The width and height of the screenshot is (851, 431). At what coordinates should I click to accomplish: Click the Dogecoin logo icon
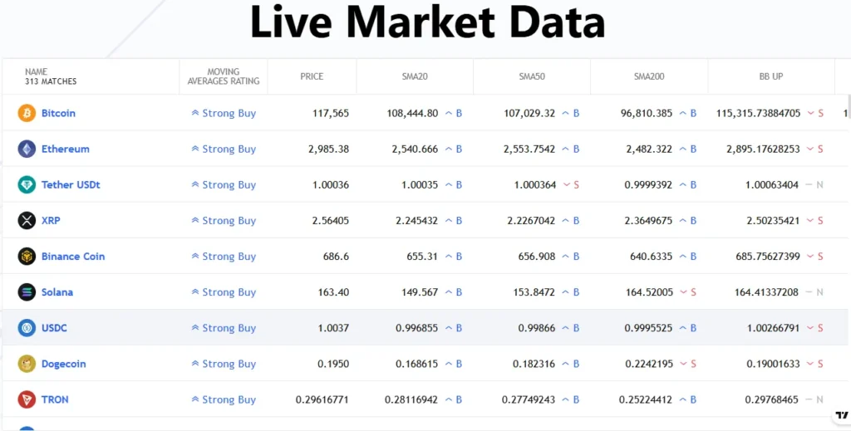coord(27,363)
